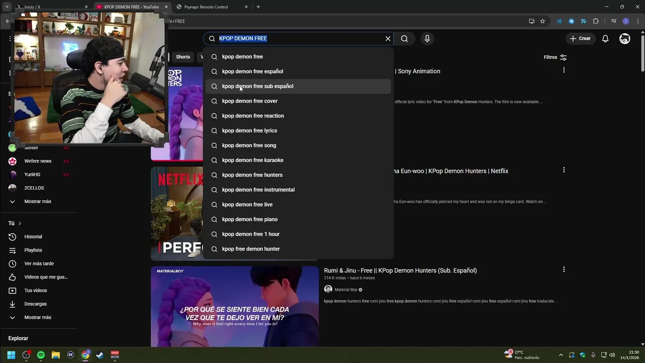This screenshot has width=645, height=363.
Task: Open more options for Sony Animation video
Action: point(564,70)
